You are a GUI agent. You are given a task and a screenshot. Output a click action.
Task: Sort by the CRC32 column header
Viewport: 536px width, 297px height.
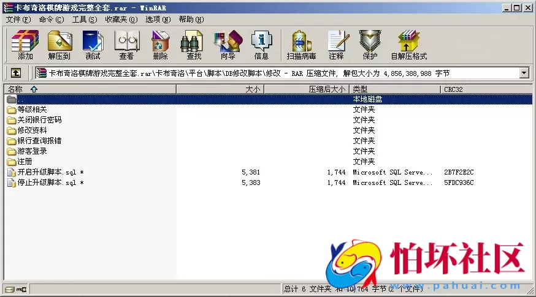pos(486,89)
